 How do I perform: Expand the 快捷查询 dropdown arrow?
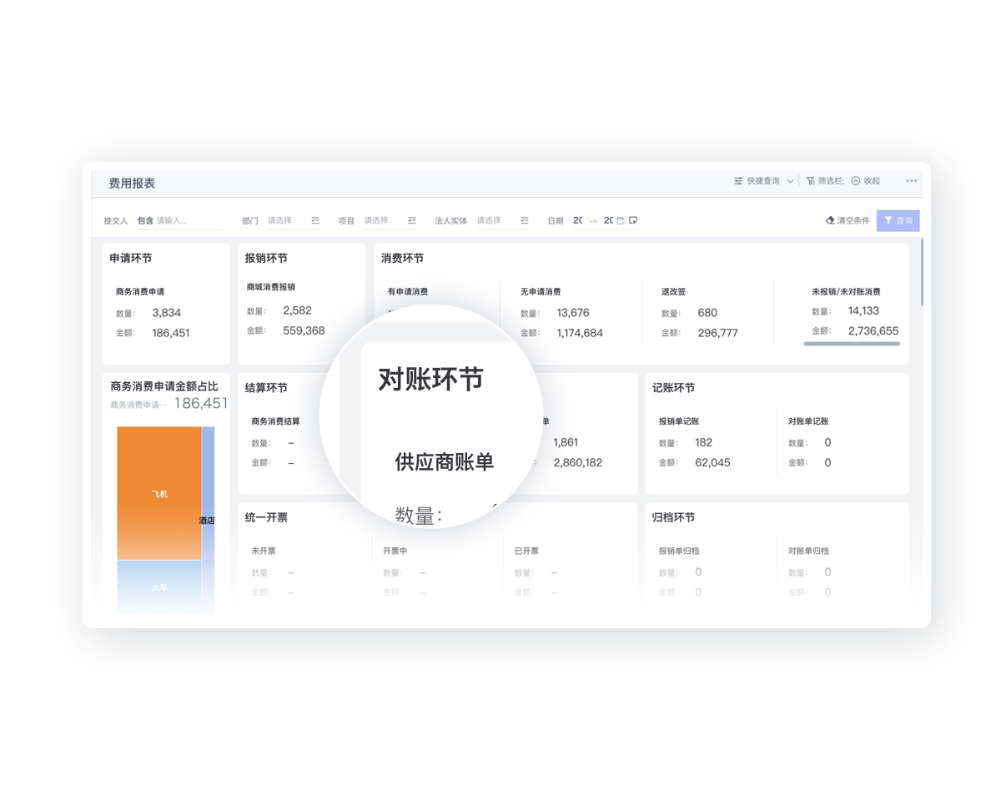[x=790, y=181]
